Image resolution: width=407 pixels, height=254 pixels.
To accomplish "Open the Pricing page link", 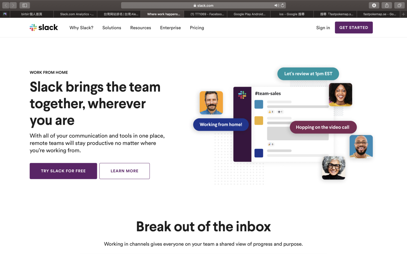I will [197, 28].
